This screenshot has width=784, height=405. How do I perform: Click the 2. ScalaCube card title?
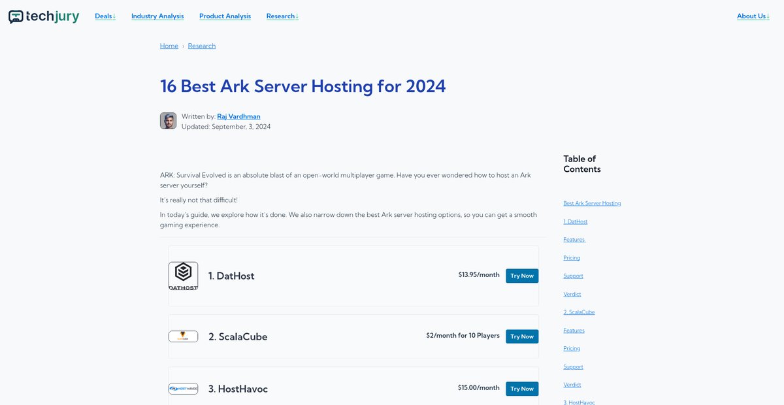click(x=238, y=336)
